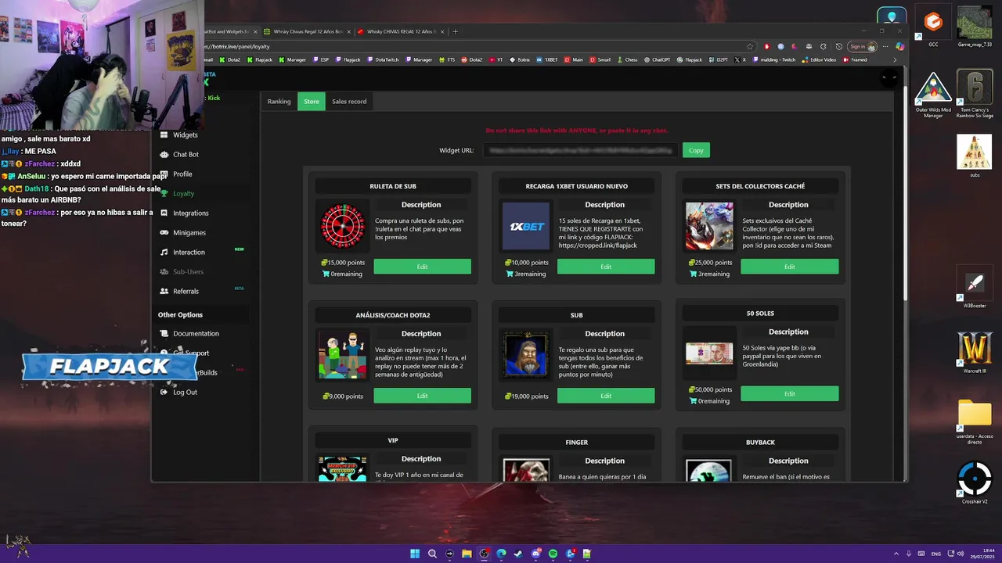Open the browser Settings and more menu
The height and width of the screenshot is (563, 1002).
point(887,46)
